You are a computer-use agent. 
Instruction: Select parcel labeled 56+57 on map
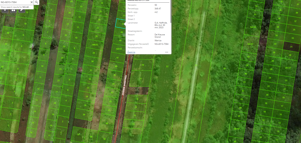pyautogui.click(x=251, y=44)
